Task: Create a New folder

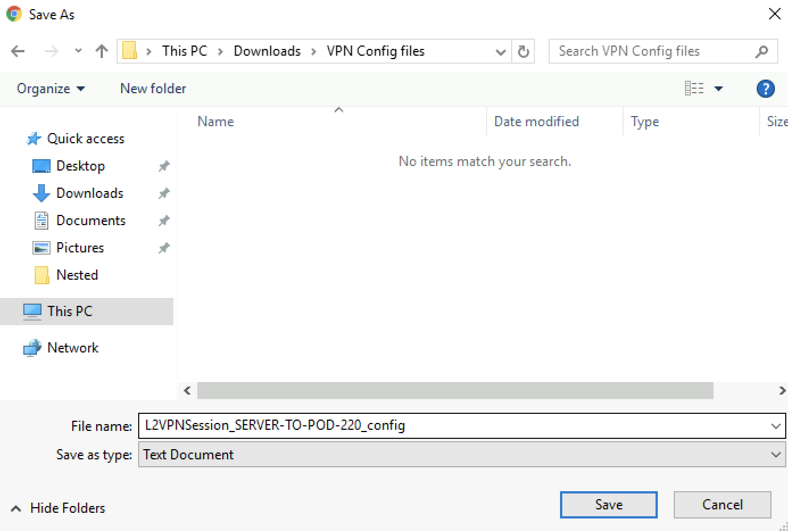Action: click(x=153, y=89)
